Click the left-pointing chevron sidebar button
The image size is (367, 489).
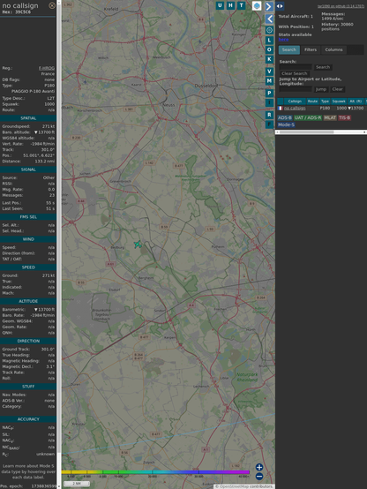[269, 19]
